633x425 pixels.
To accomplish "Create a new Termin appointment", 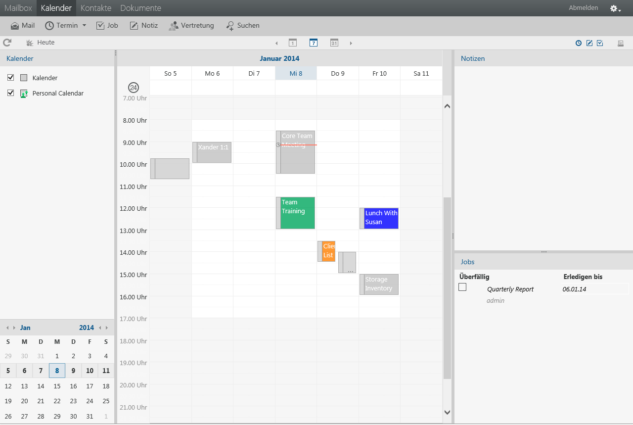I will click(x=61, y=26).
